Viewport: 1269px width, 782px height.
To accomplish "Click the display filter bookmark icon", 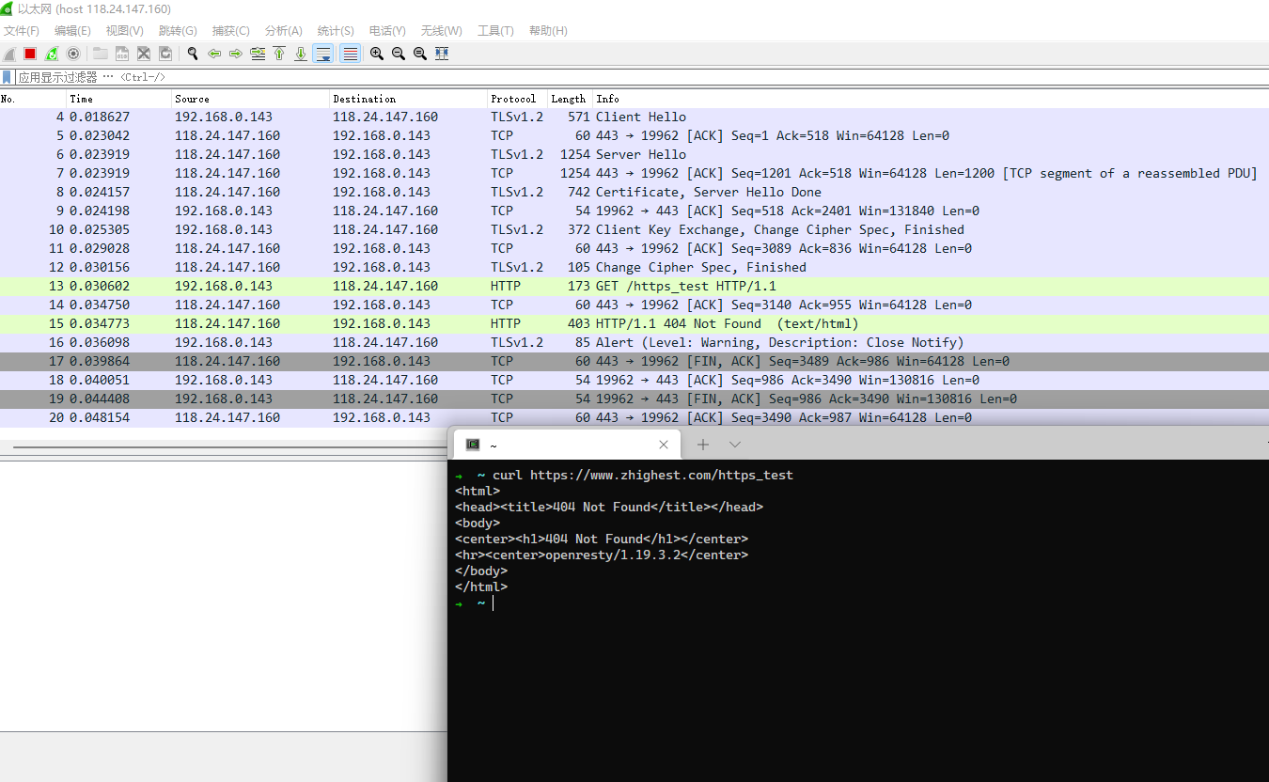I will click(x=8, y=77).
